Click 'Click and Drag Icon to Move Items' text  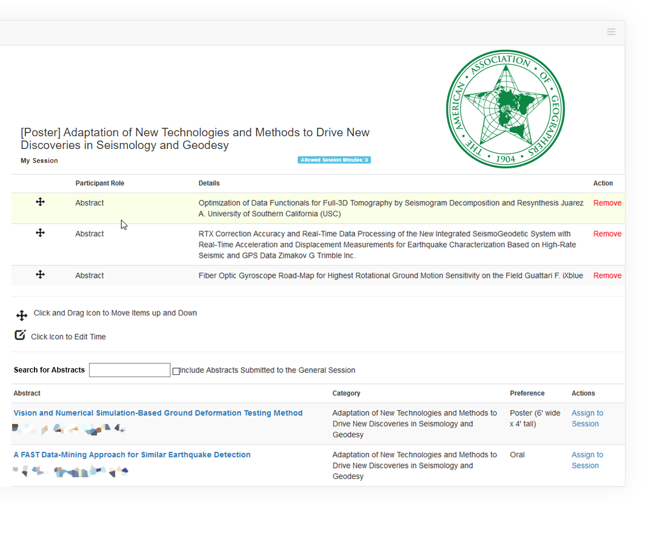[x=115, y=313]
